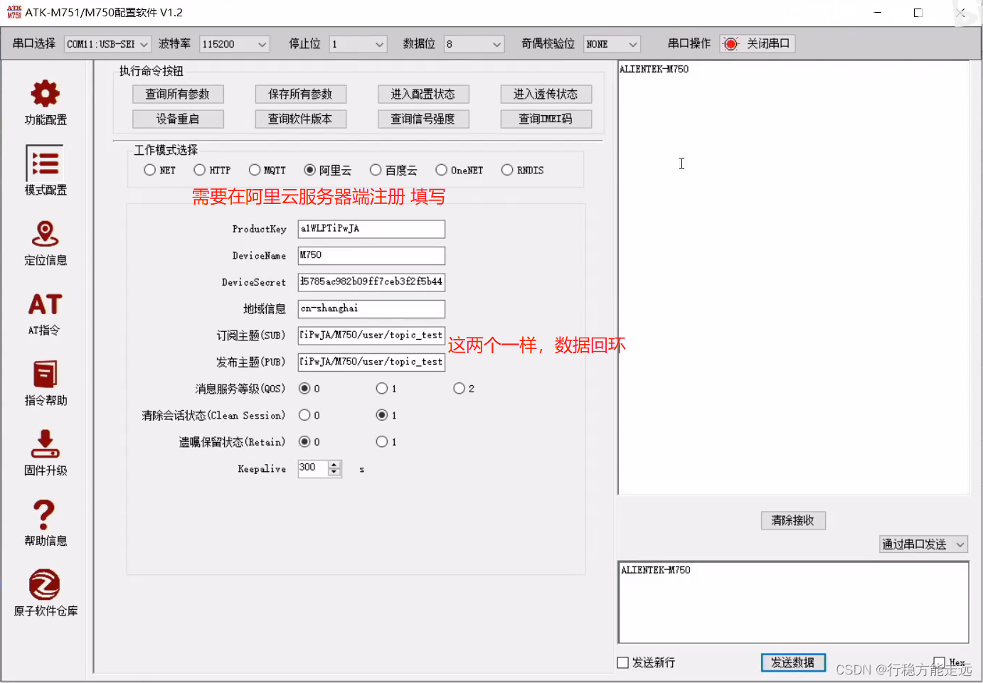Set QOS level to 0

pos(304,388)
